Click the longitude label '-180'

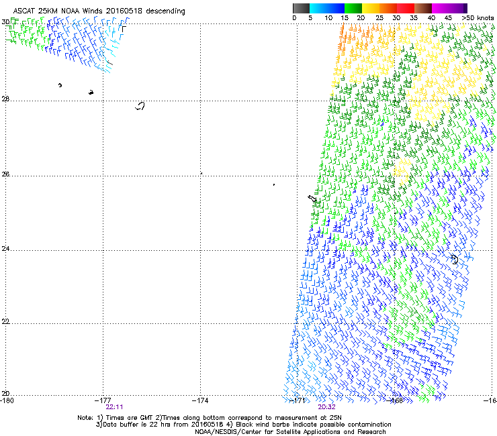[7, 400]
